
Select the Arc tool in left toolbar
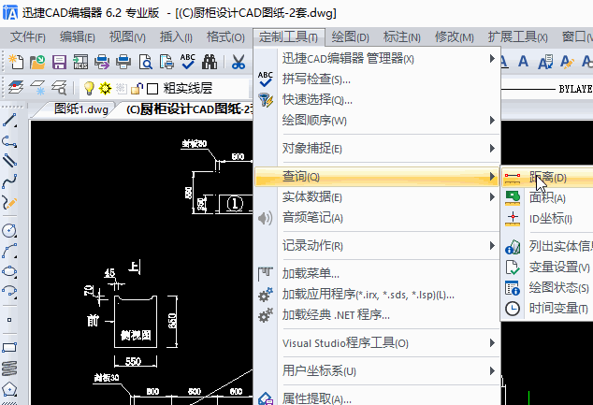(9, 251)
